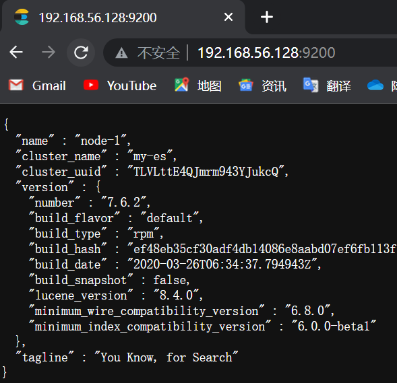Open the Gmail bookmark icon
This screenshot has width=397, height=383.
[x=16, y=85]
